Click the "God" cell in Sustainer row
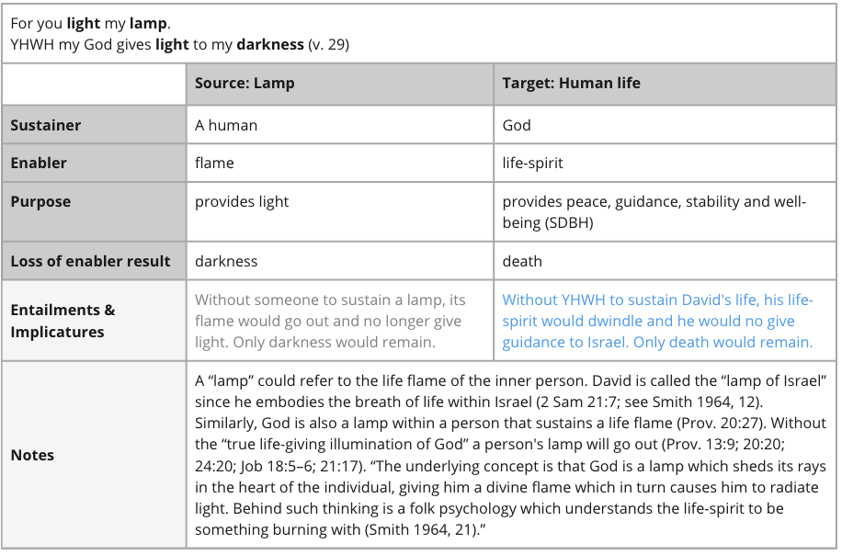The width and height of the screenshot is (842, 555). 517,125
